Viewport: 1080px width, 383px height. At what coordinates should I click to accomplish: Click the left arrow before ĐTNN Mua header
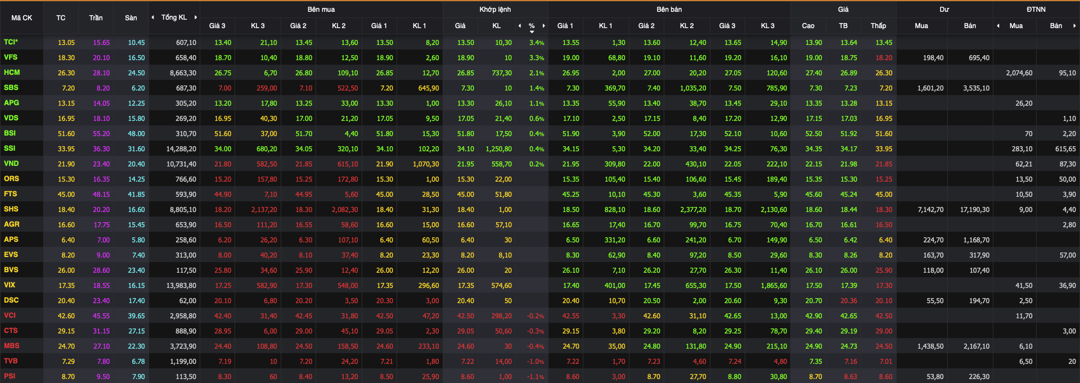[x=998, y=26]
